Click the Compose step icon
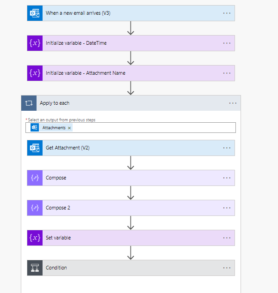This screenshot has height=293, width=278. [x=35, y=178]
